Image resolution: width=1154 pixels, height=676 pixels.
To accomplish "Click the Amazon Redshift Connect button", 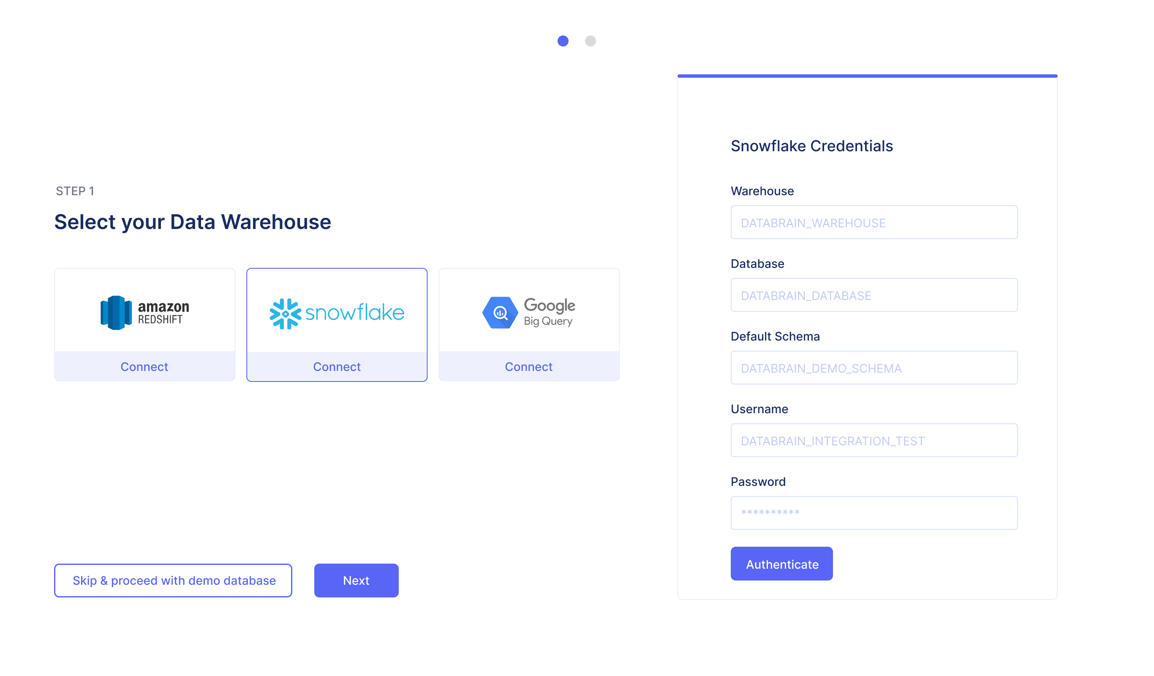I will 145,366.
